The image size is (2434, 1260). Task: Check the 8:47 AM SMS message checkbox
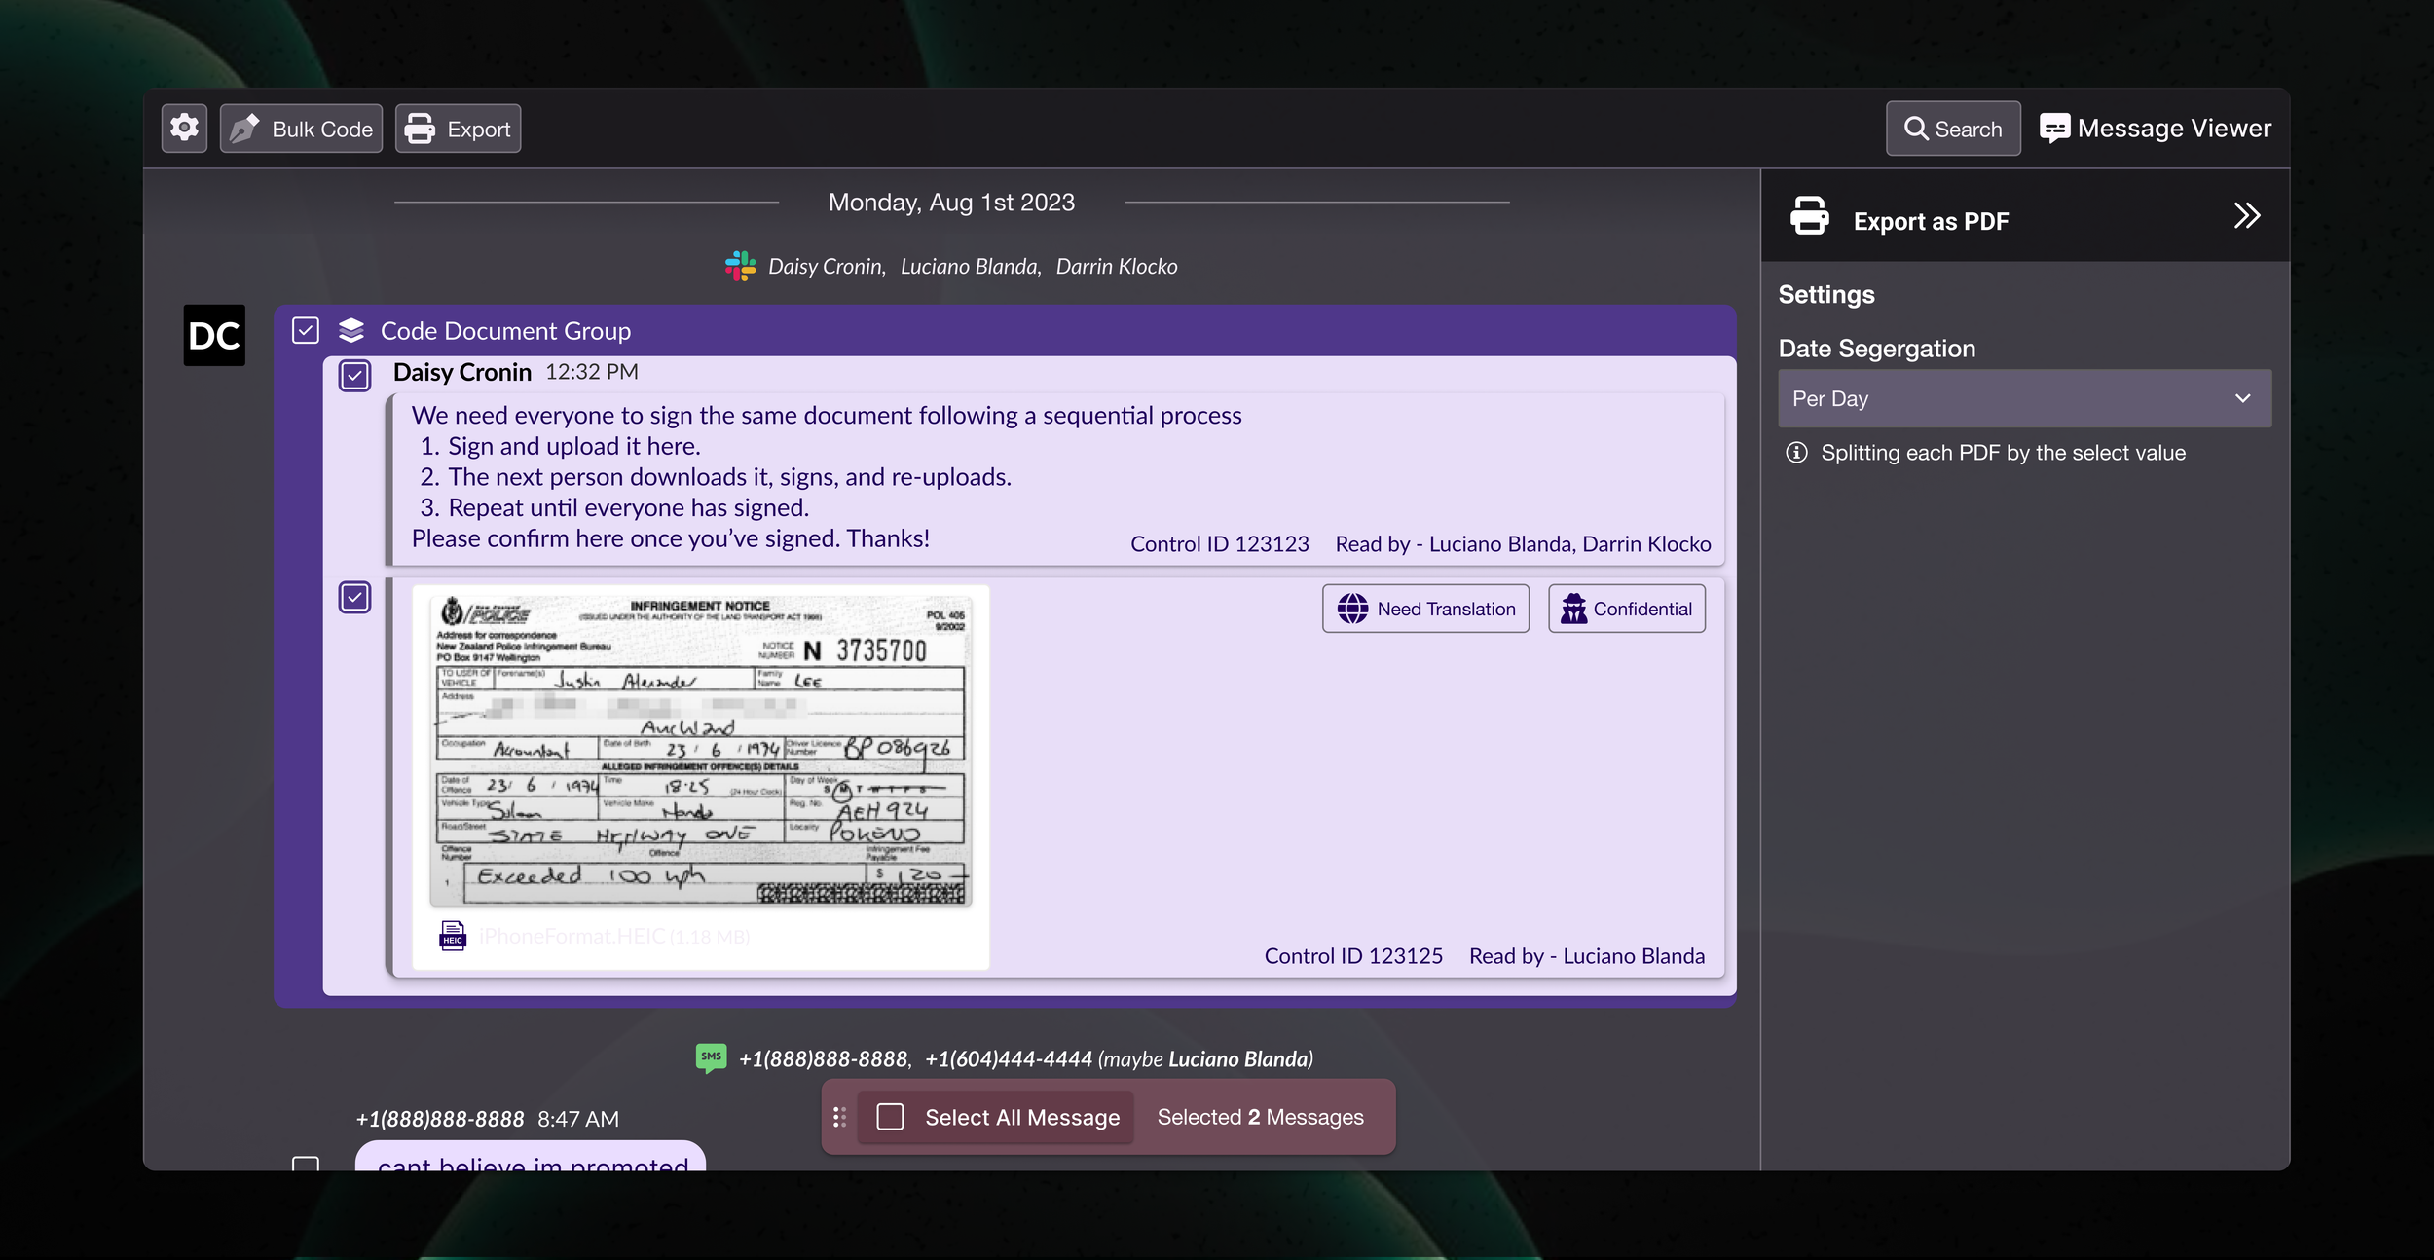[x=306, y=1164]
